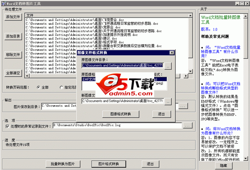Click help panel scroll up arrow
Image resolution: width=250 pixels, height=170 pixels.
pyautogui.click(x=246, y=16)
